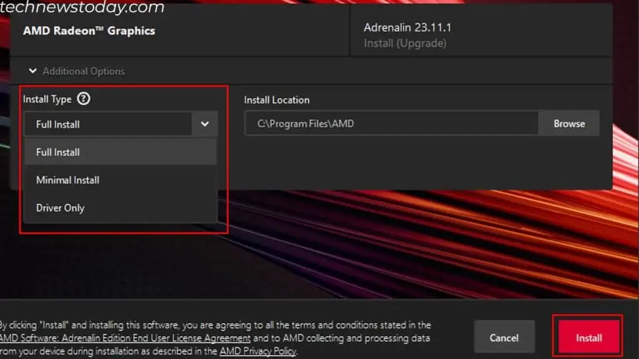Click Install (Upgrade) in the header
This screenshot has width=639, height=359.
pyautogui.click(x=404, y=44)
